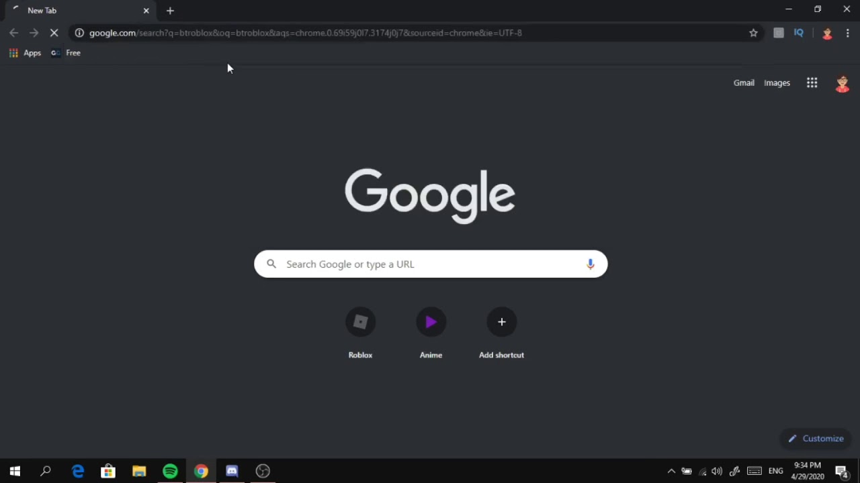Customize this page button

[816, 439]
